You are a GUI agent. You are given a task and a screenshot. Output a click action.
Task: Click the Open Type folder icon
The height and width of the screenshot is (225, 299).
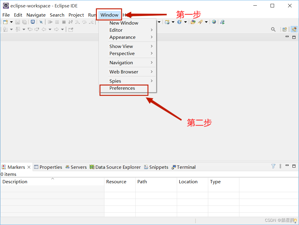(x=193, y=22)
